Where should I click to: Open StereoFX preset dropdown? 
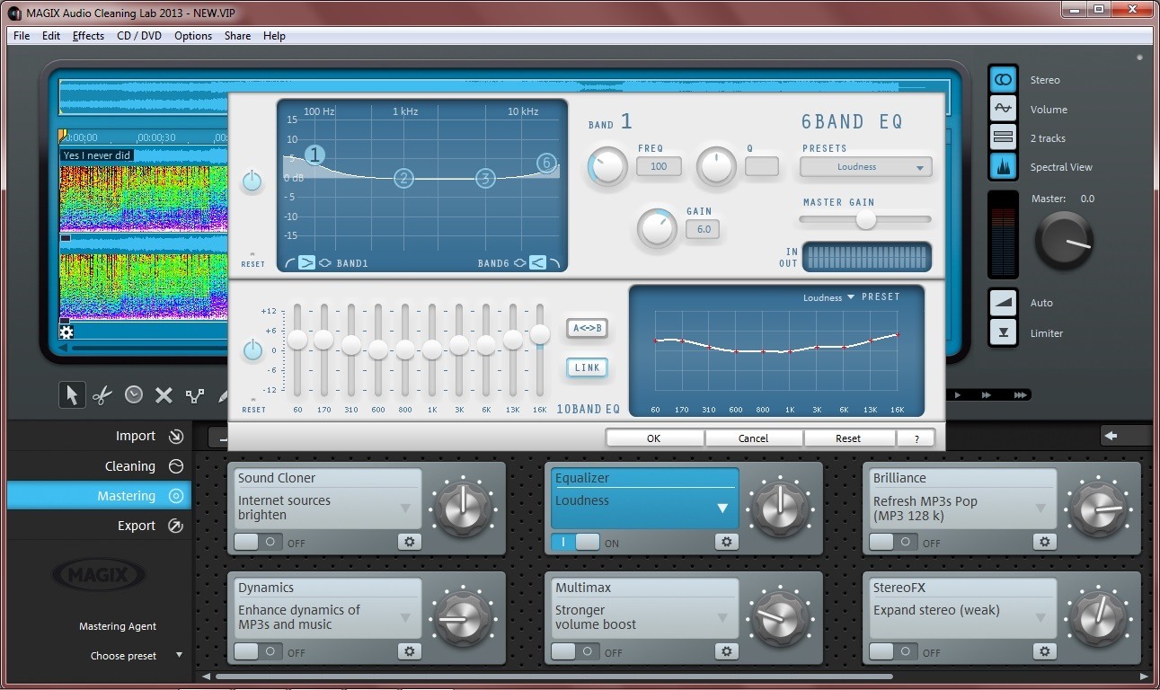[1040, 618]
